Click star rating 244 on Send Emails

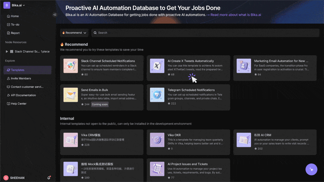click(x=85, y=104)
